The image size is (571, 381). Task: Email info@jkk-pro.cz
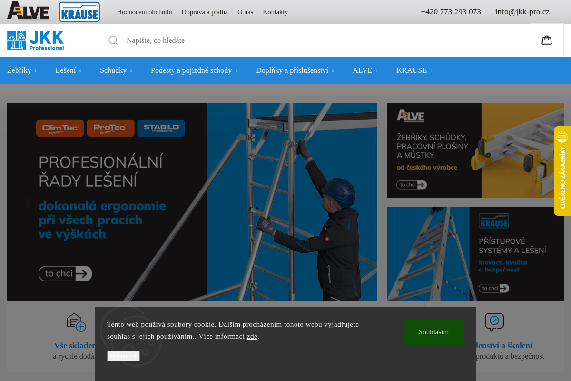point(522,12)
